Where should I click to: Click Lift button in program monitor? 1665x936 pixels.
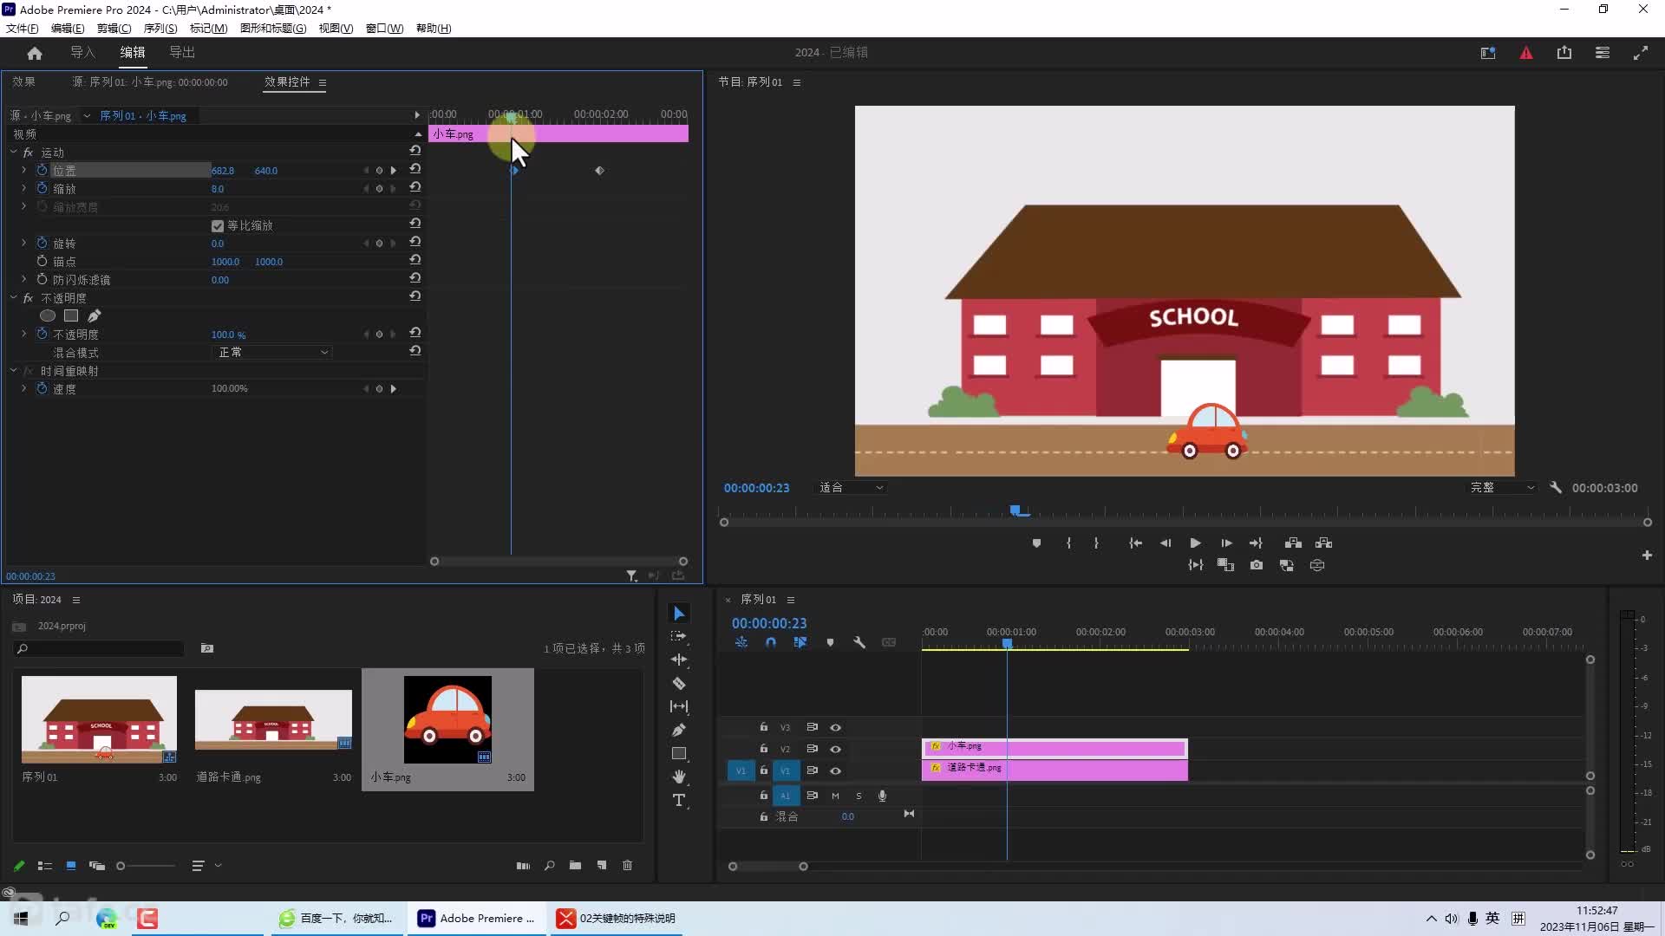(1293, 543)
